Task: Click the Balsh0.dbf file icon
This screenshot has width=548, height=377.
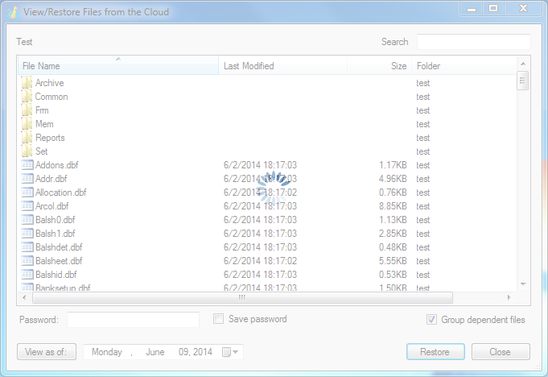Action: click(27, 219)
